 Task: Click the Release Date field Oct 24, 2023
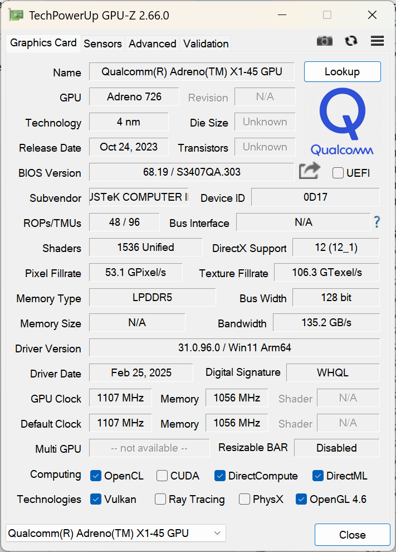(129, 147)
